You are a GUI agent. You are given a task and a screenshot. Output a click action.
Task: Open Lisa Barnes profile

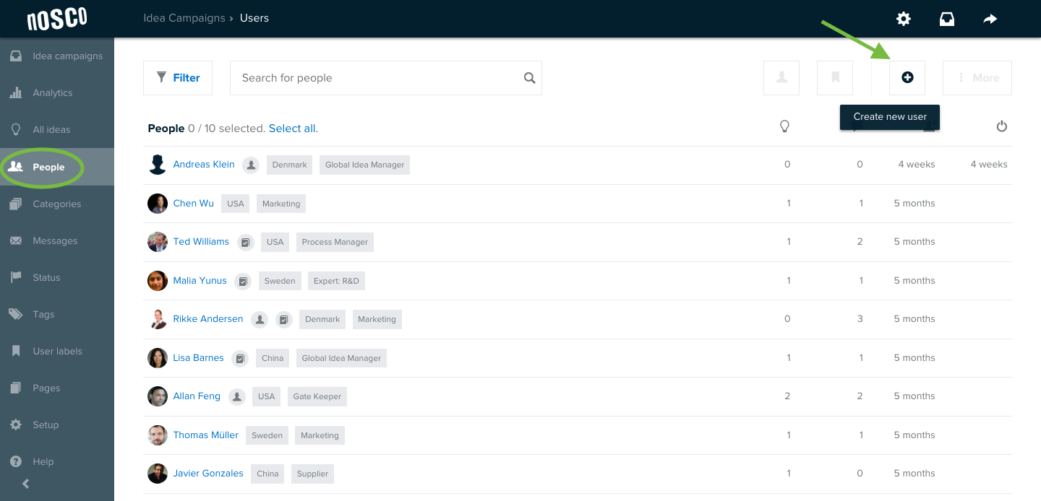[x=199, y=358]
